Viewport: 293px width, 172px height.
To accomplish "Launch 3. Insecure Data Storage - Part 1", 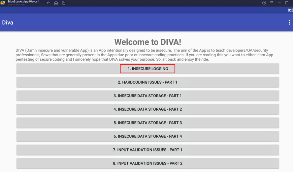I will coord(148,96).
